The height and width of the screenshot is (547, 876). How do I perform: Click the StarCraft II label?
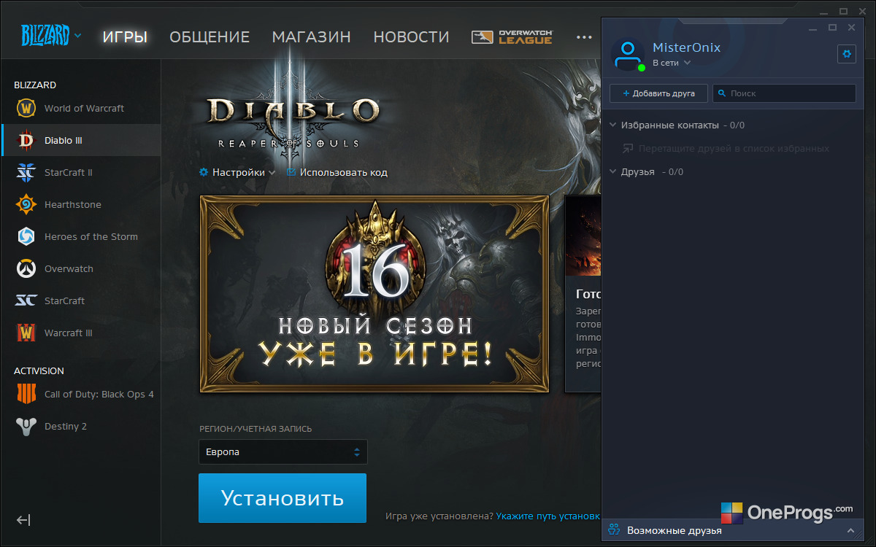(69, 172)
